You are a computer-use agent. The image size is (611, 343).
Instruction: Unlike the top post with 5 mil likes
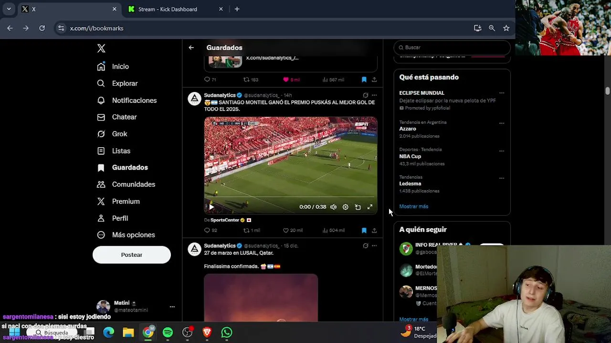click(291, 80)
